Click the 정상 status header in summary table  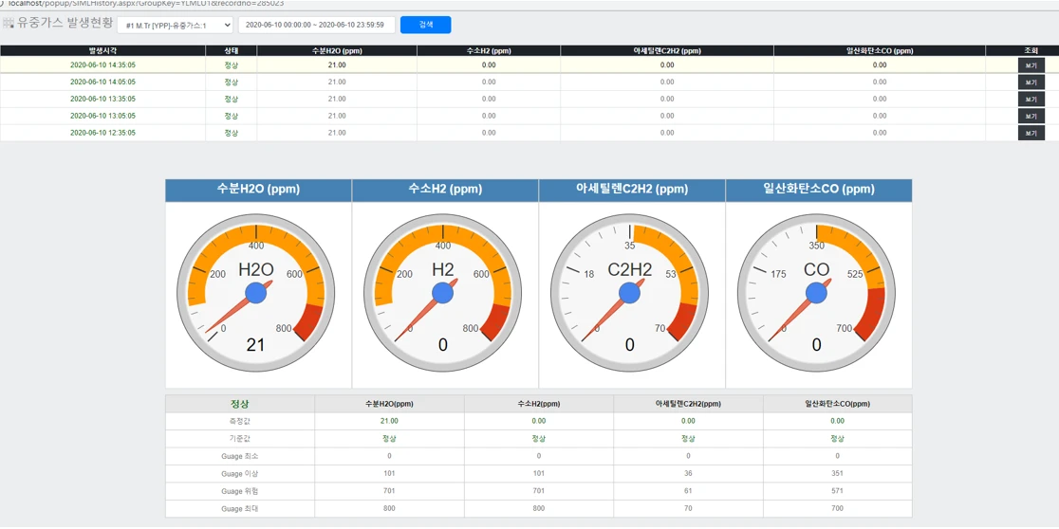(240, 404)
